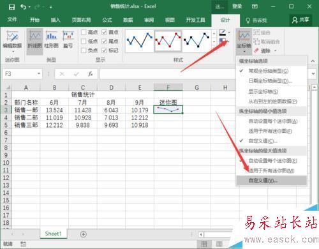Choose minimum Custom Value (C) item

(x=271, y=141)
